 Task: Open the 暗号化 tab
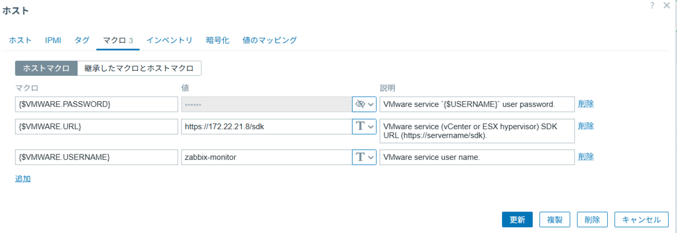(x=217, y=40)
